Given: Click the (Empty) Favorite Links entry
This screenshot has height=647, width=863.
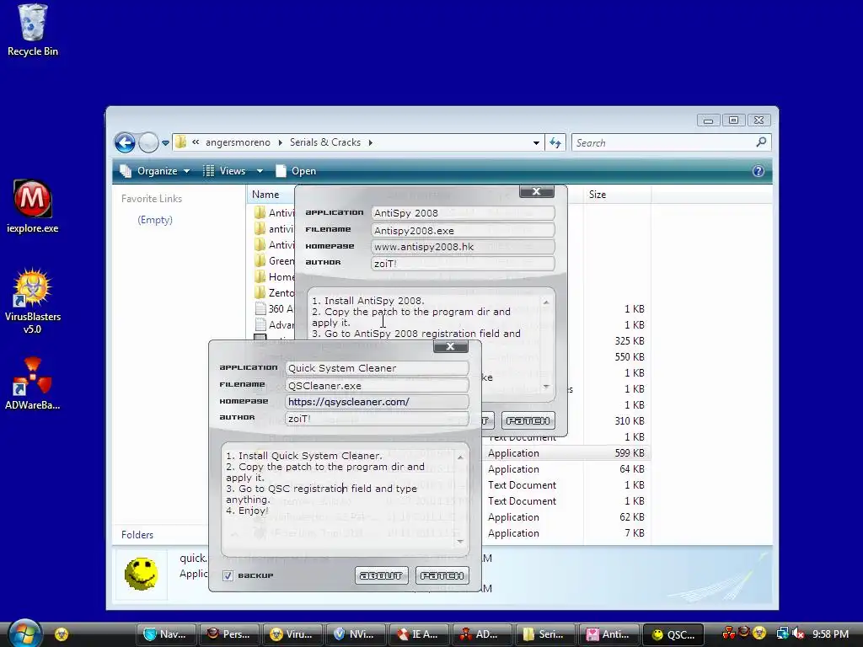Looking at the screenshot, I should pos(155,220).
